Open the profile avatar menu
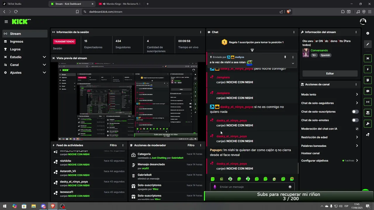Screen dimensions: 374x210 (x=363, y=22)
